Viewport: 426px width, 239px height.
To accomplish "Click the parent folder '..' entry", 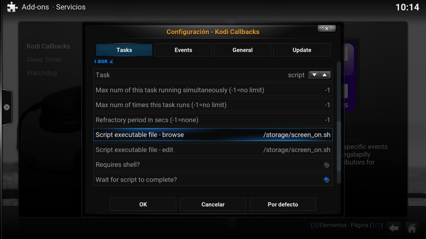I will (29, 34).
